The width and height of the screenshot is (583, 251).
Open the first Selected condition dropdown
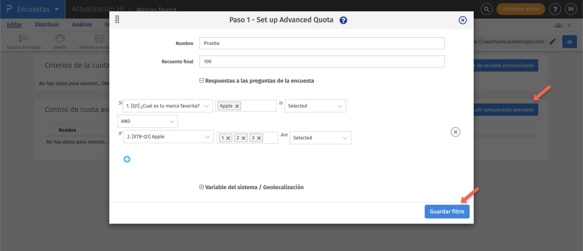[x=315, y=106]
